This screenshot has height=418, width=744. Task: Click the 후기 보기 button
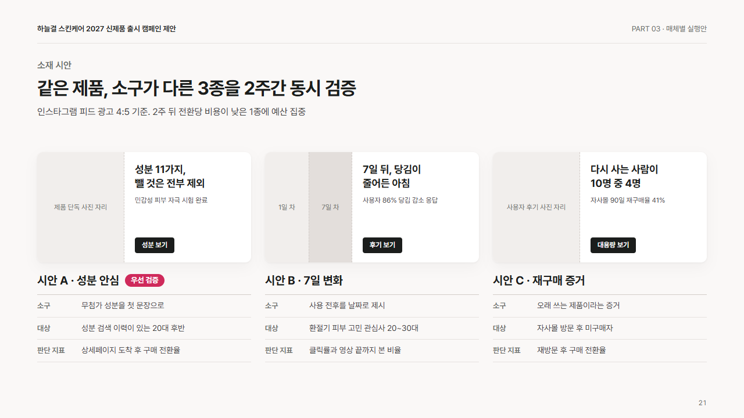pyautogui.click(x=382, y=245)
